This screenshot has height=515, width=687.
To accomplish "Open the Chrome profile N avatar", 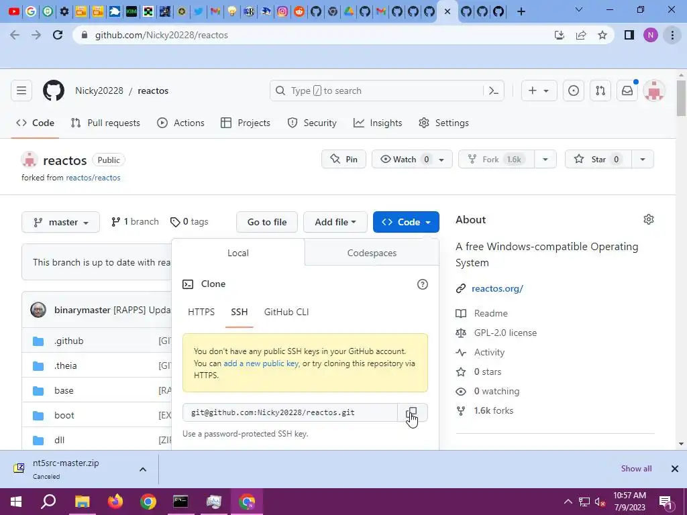I will point(651,35).
